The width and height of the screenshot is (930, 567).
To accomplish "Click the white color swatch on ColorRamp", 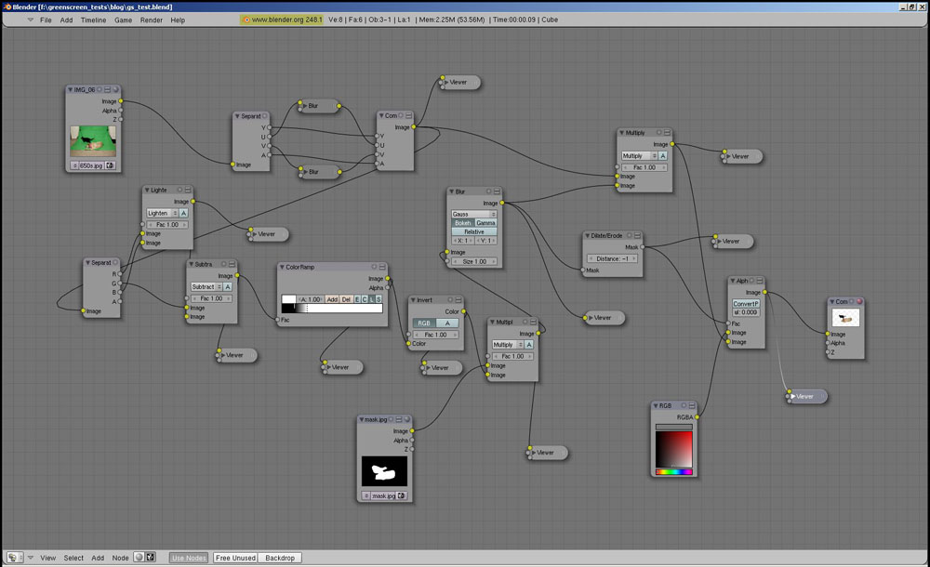I will (289, 299).
